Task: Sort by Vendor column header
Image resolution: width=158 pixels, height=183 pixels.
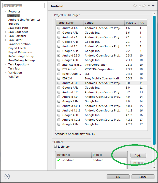Action: 104,23
